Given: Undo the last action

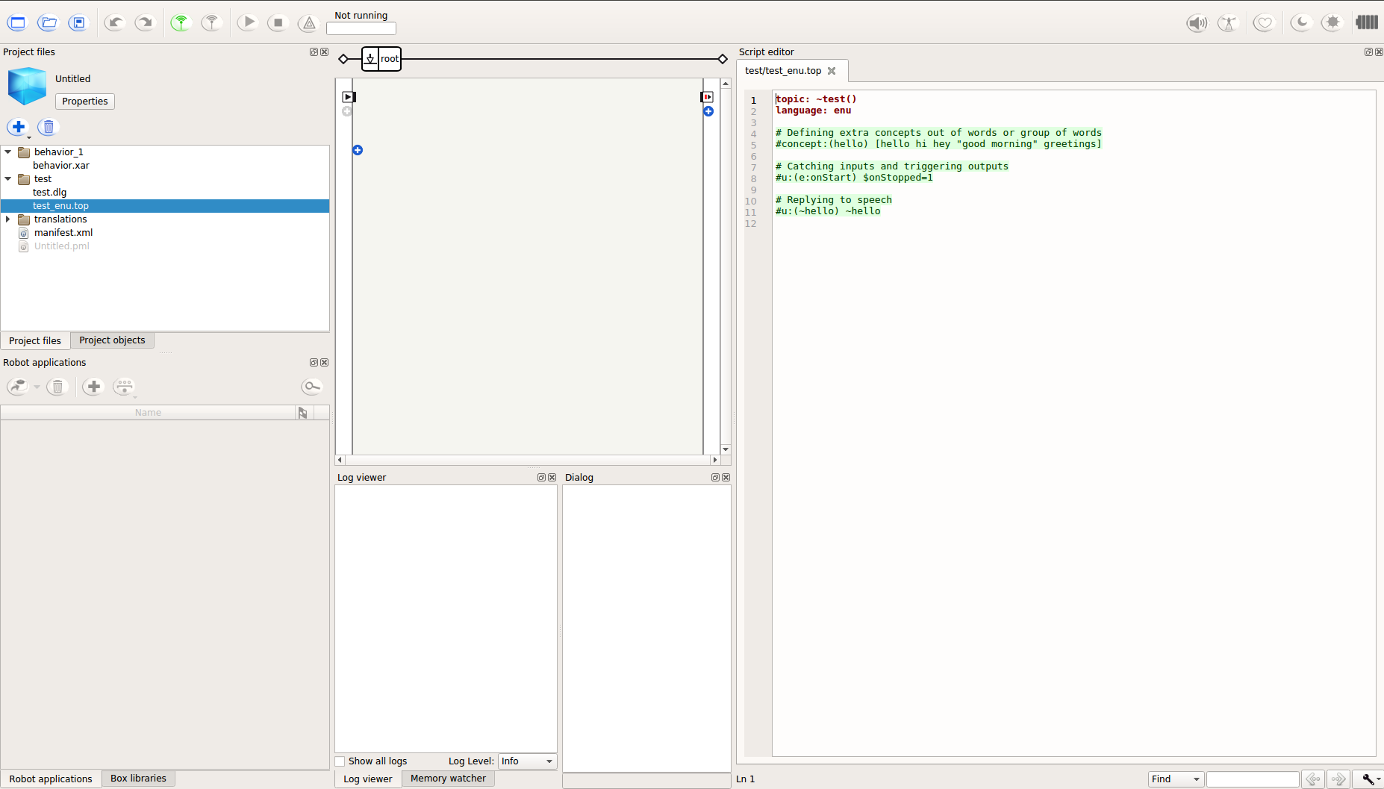Looking at the screenshot, I should point(114,23).
